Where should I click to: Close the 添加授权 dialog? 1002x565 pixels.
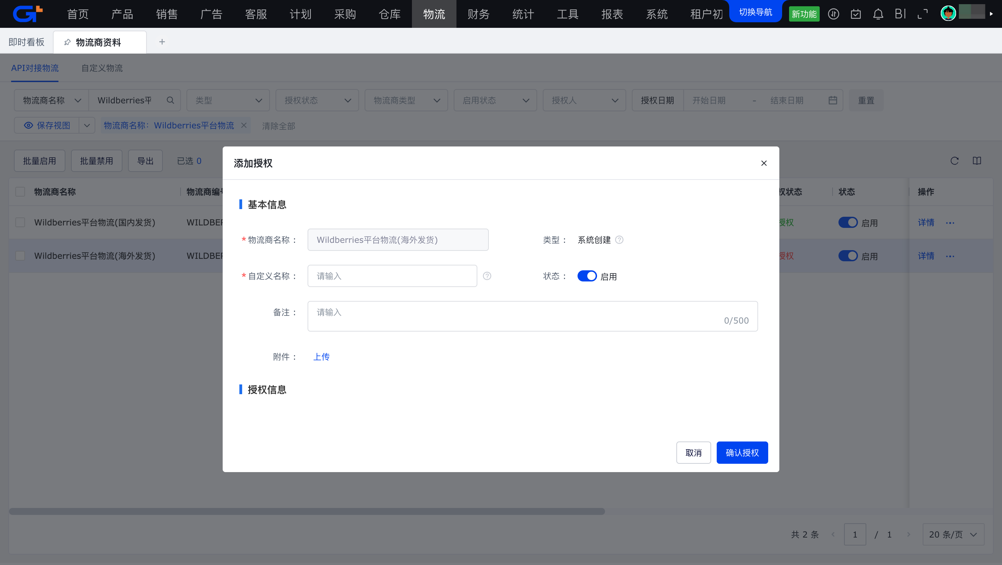(x=764, y=163)
